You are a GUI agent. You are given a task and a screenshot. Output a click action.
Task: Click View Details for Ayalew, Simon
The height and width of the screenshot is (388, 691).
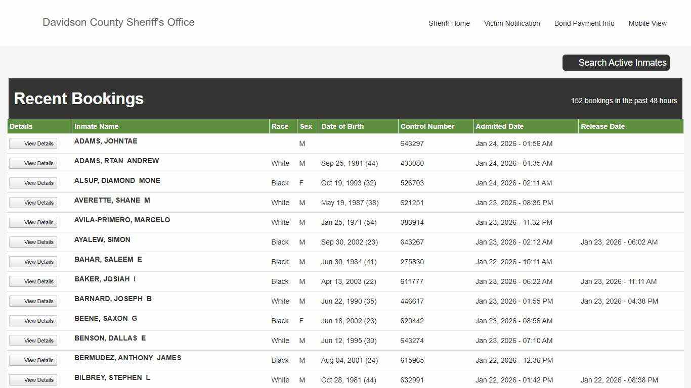[33, 242]
